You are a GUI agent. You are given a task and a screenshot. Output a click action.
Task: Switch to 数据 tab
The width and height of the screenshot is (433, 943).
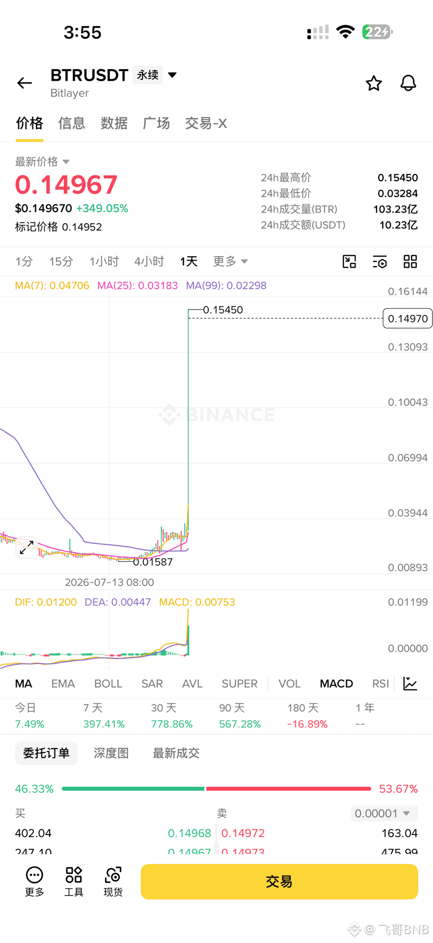pyautogui.click(x=114, y=123)
